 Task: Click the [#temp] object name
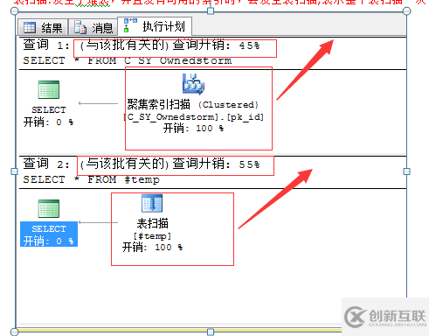(152, 235)
